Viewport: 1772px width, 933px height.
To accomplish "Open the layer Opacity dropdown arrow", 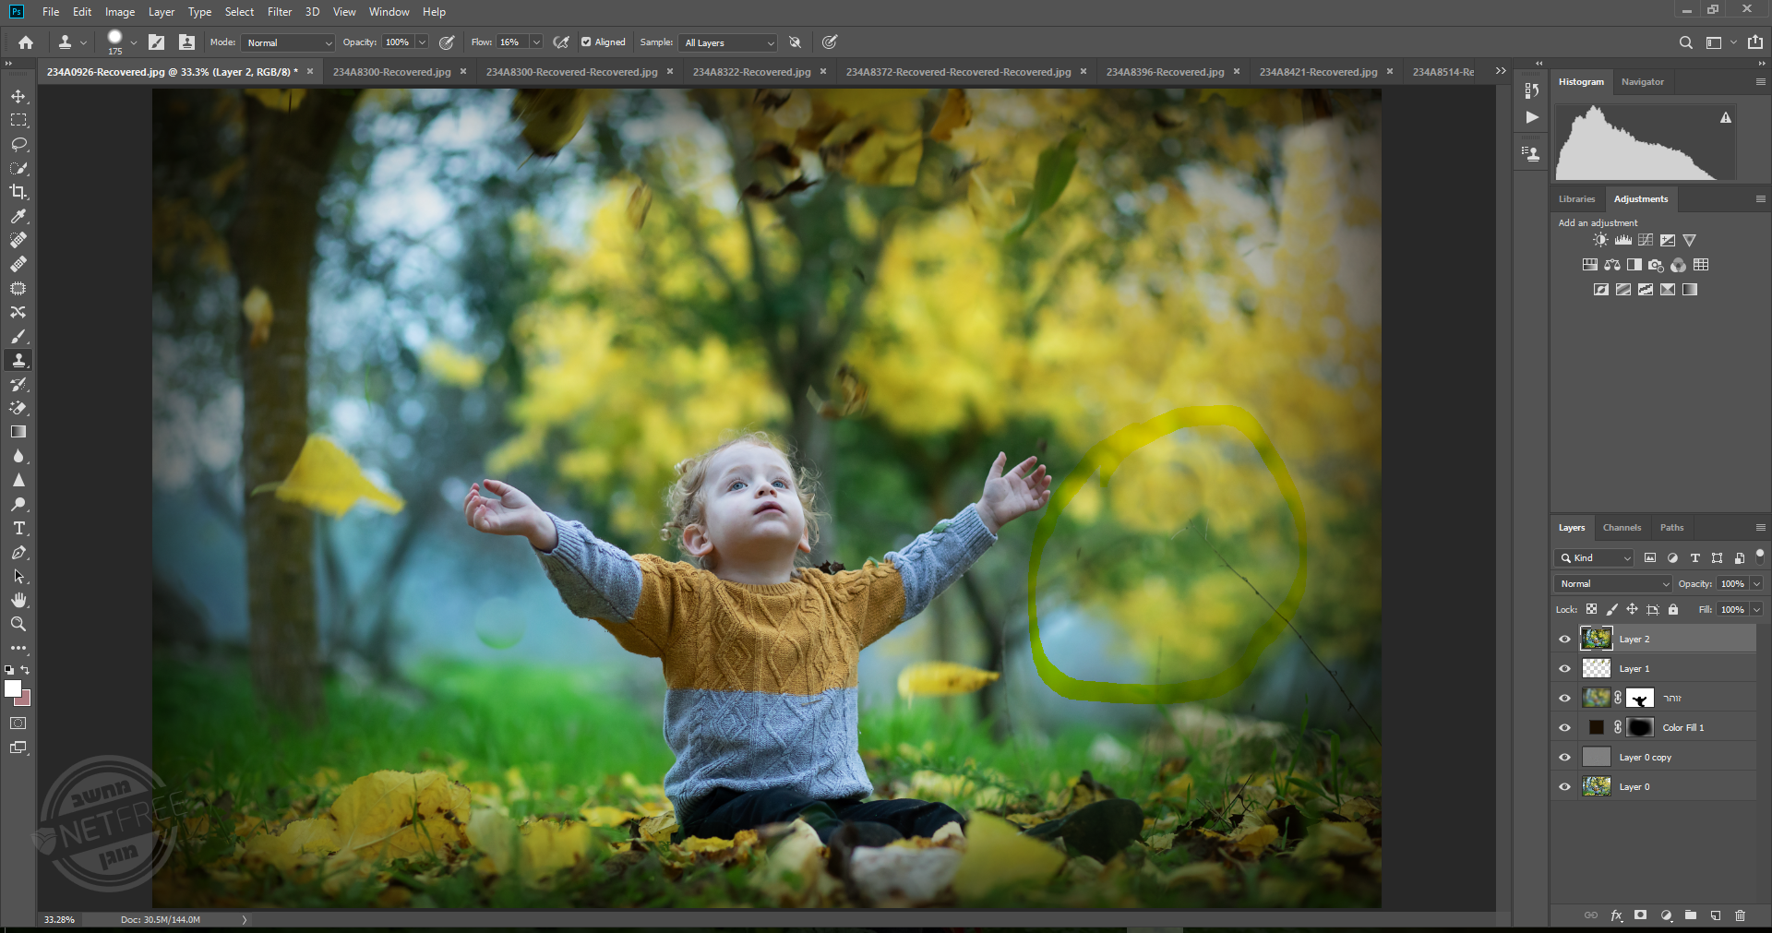I will 1756,584.
